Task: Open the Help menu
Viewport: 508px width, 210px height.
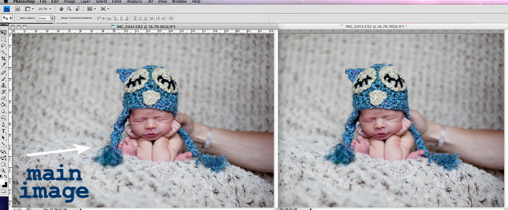Action: [x=196, y=2]
